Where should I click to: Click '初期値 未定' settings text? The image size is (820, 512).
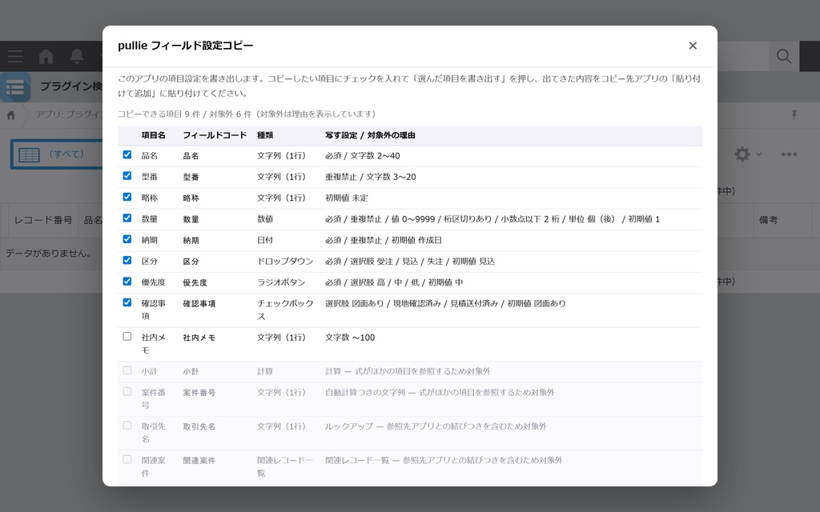(x=347, y=198)
